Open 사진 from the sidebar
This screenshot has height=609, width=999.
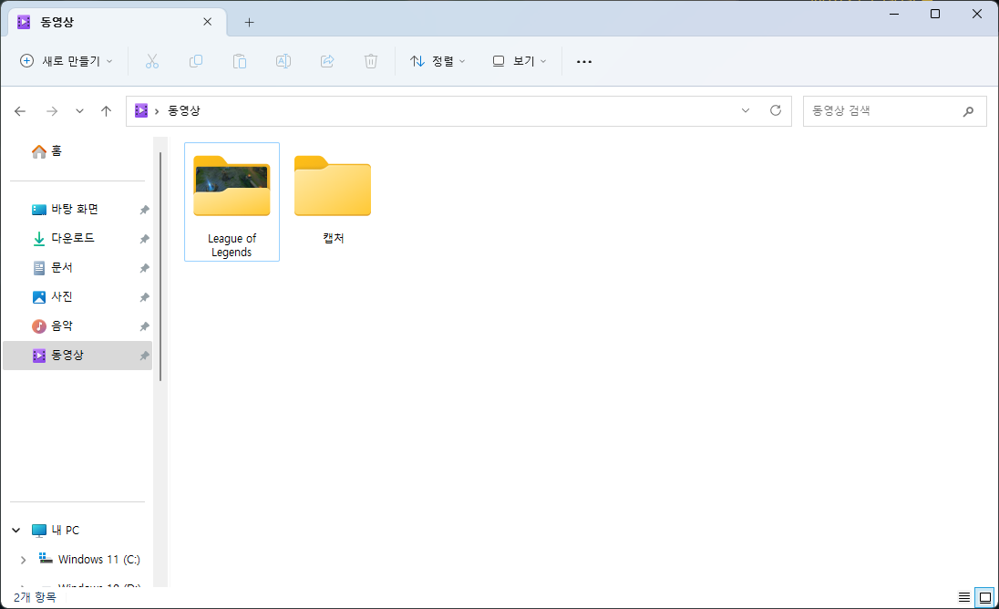(64, 296)
